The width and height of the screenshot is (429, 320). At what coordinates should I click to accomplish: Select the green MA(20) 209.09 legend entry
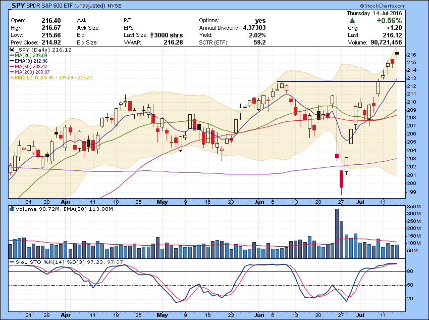(x=28, y=55)
